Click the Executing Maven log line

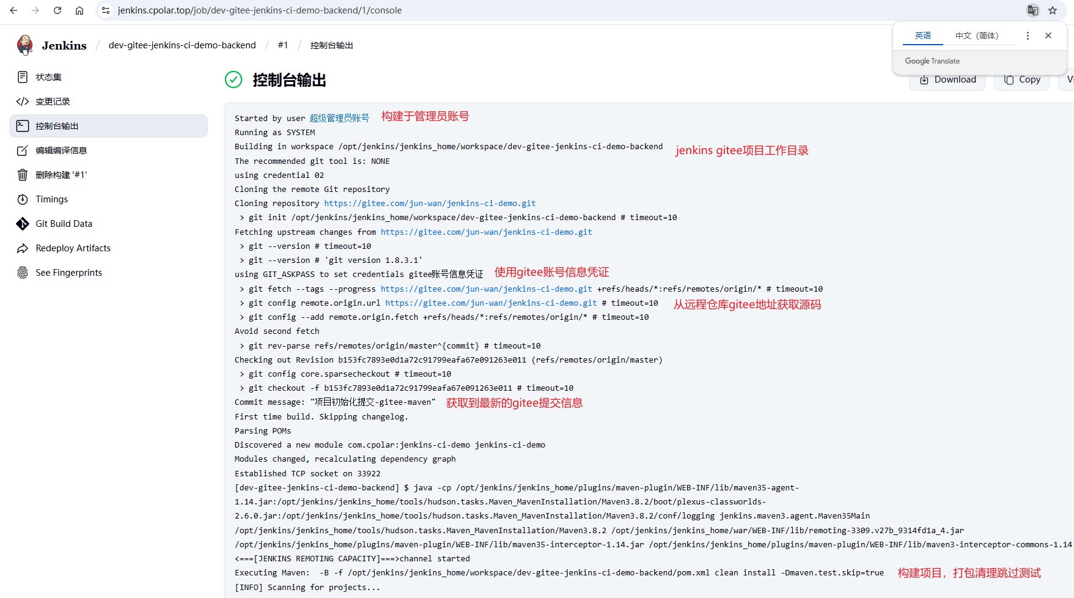(559, 573)
